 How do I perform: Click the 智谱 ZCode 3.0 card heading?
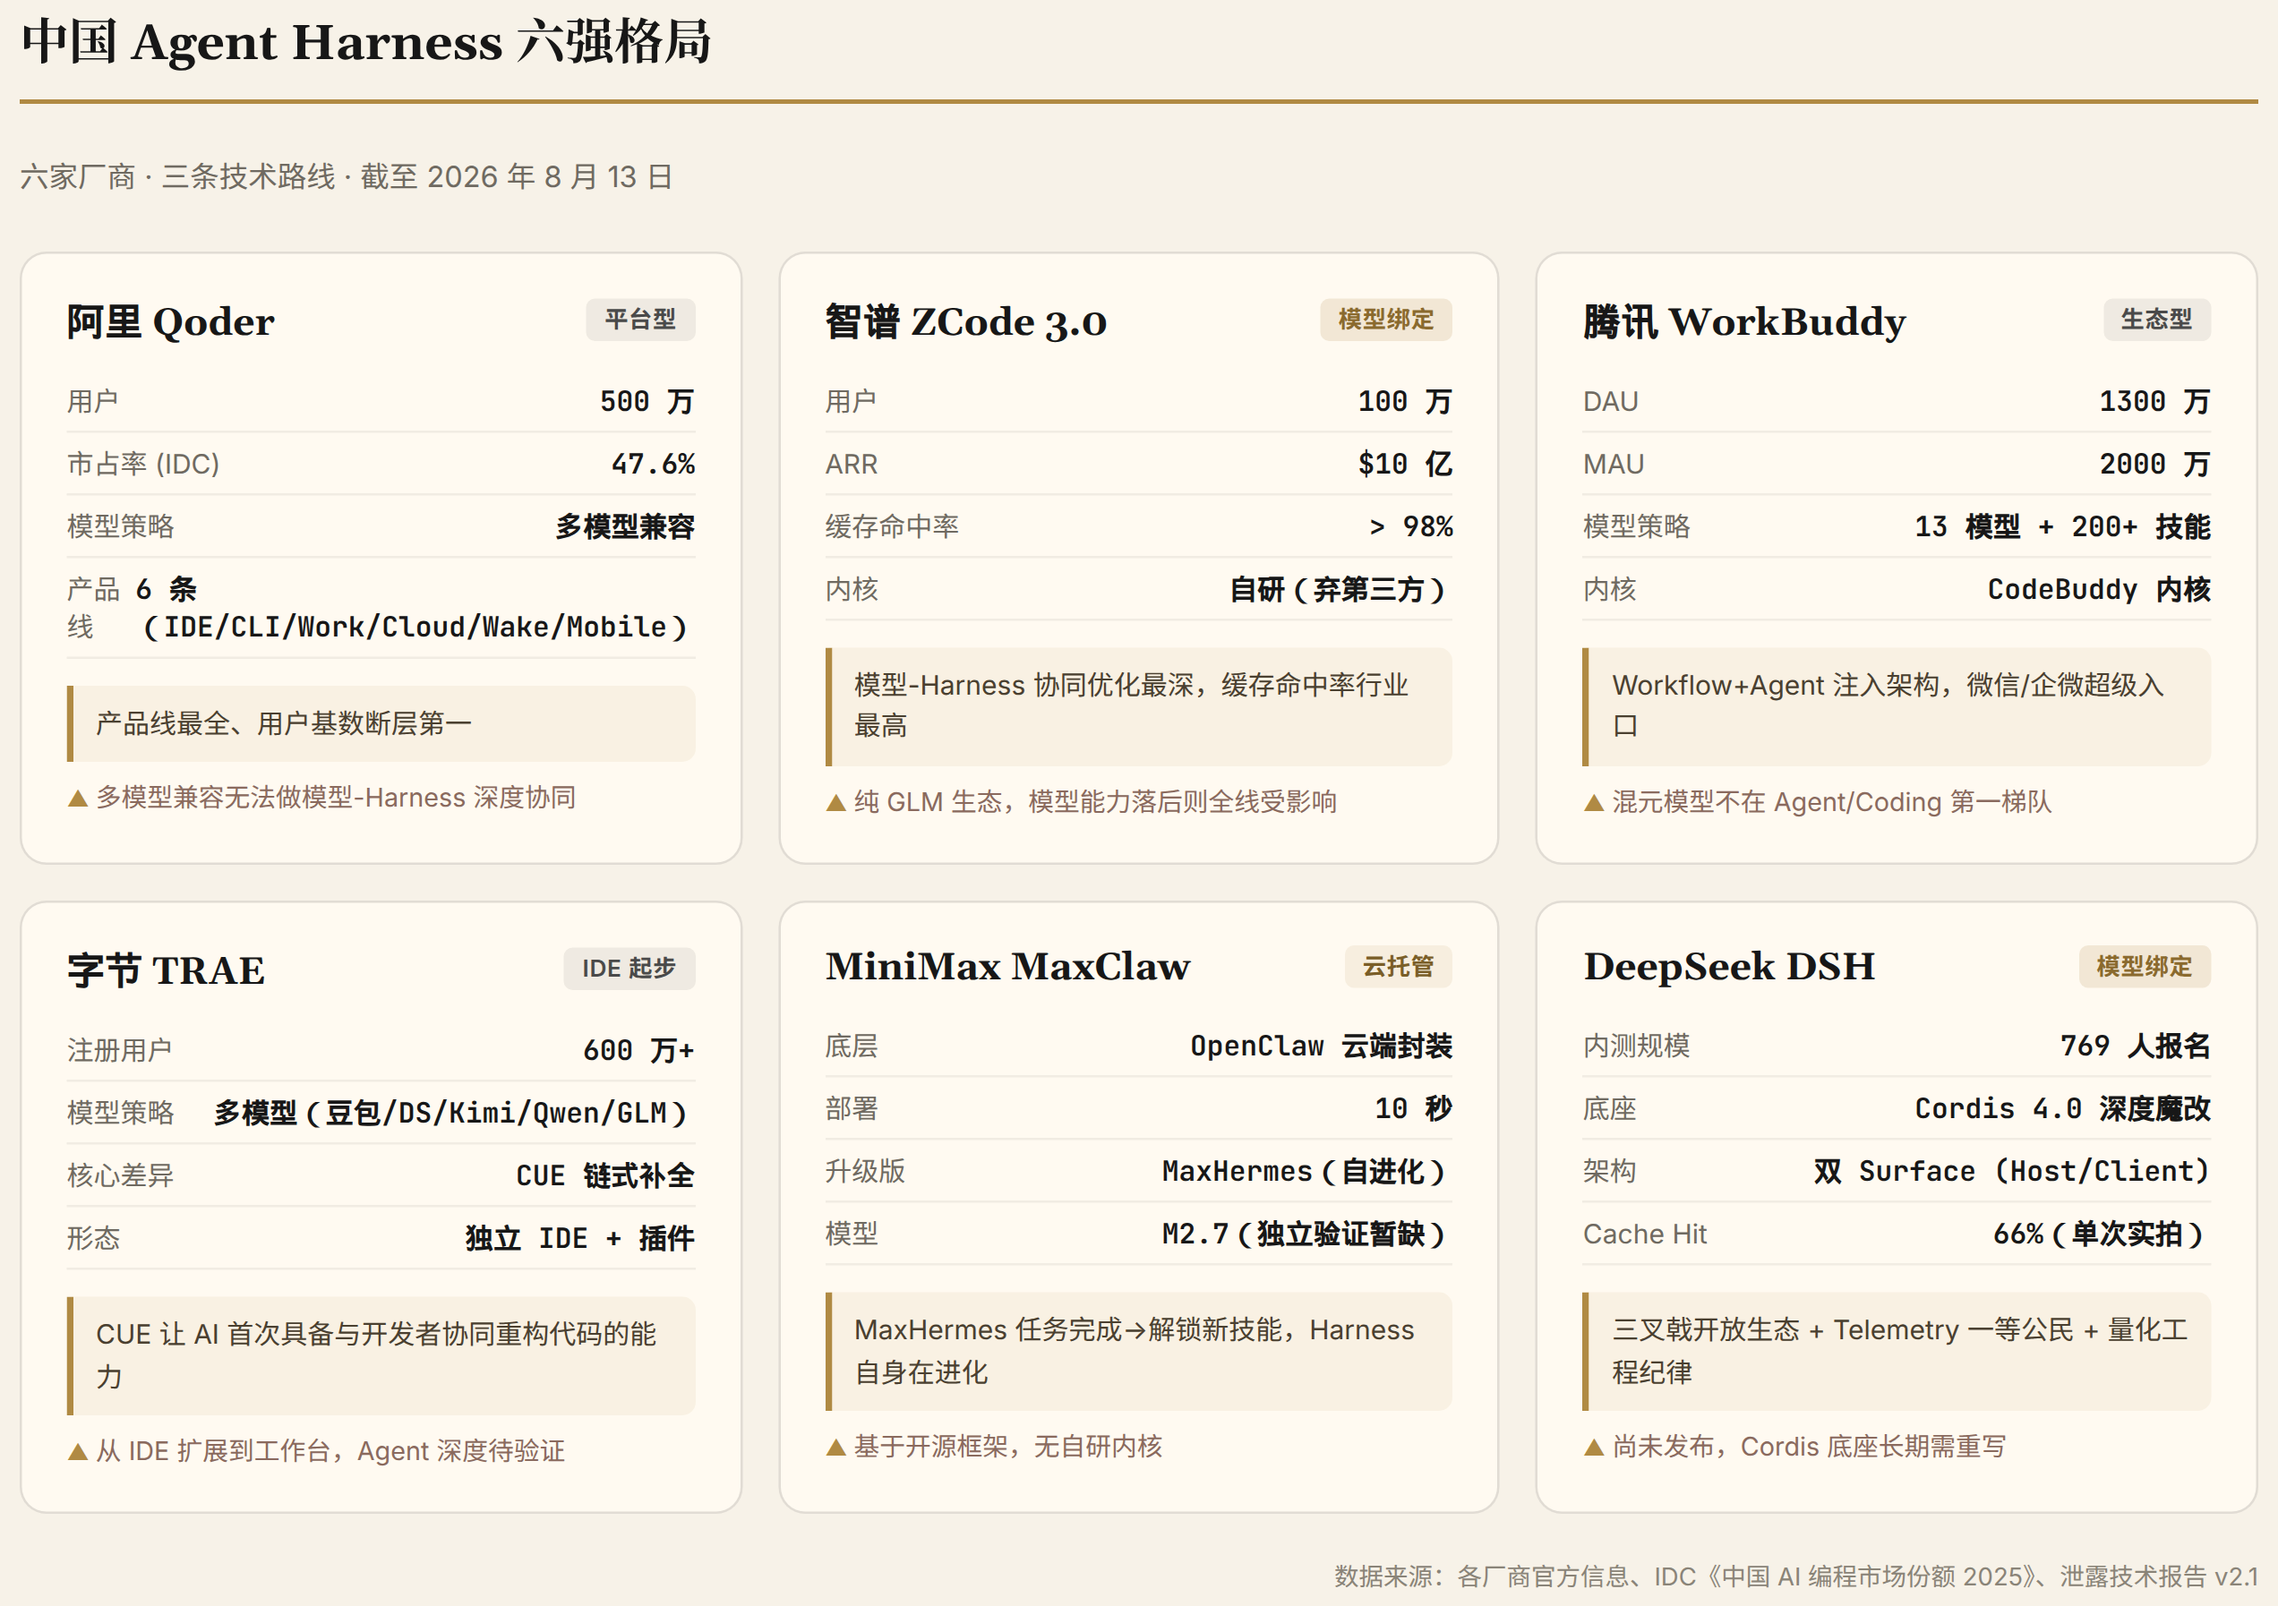coord(965,321)
